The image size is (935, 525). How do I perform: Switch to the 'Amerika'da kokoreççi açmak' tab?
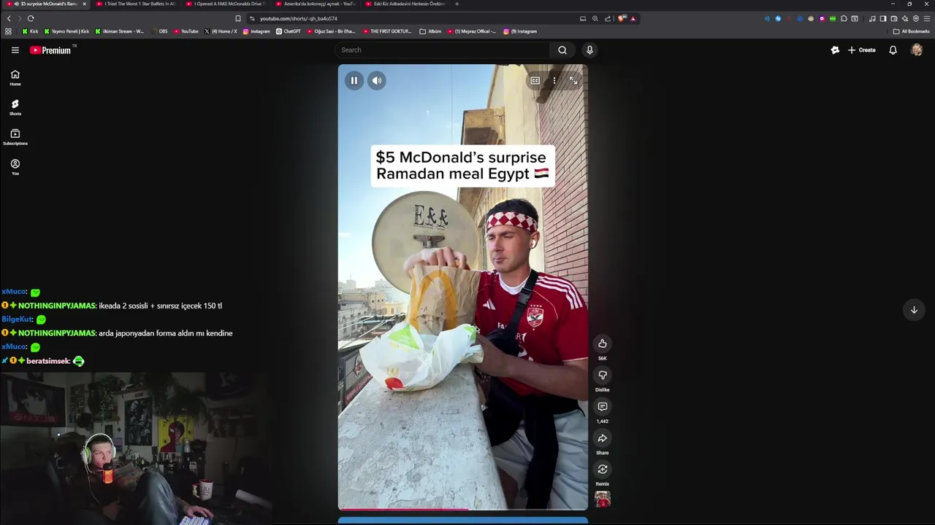(316, 4)
